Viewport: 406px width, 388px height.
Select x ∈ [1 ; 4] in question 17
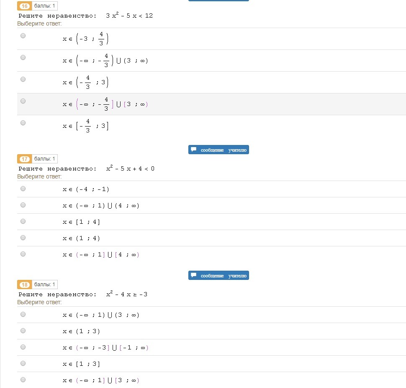23,221
